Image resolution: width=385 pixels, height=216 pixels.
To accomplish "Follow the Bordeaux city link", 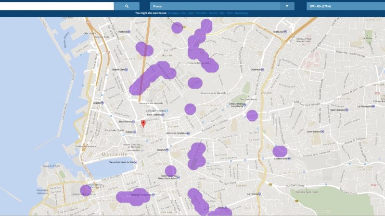I will pyautogui.click(x=173, y=13).
